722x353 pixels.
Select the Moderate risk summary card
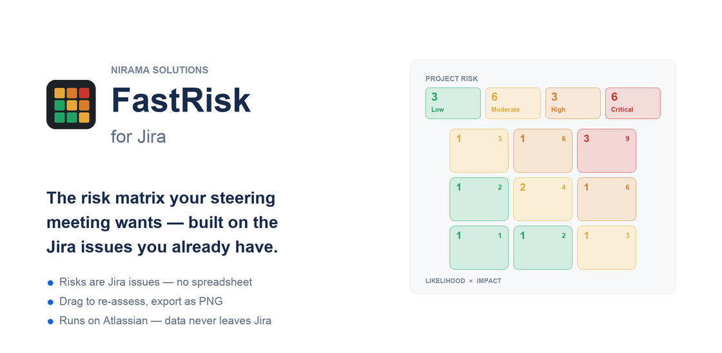click(x=513, y=103)
